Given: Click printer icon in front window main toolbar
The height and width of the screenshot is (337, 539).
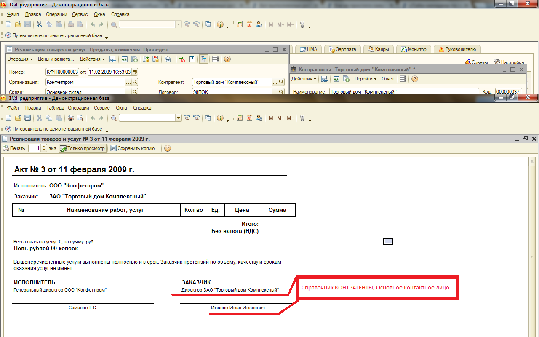Looking at the screenshot, I should (71, 118).
